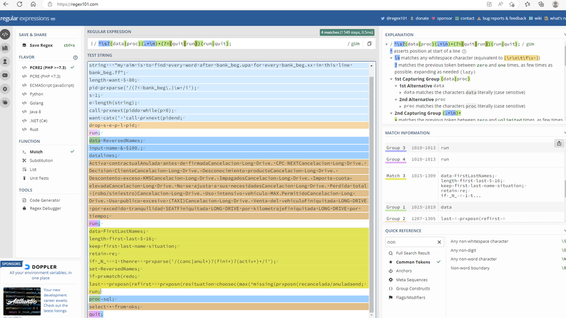
Task: Switch function to Substitution
Action: click(x=41, y=160)
